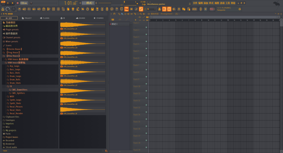Switch to the PROJECT browser tab

[x=27, y=18]
